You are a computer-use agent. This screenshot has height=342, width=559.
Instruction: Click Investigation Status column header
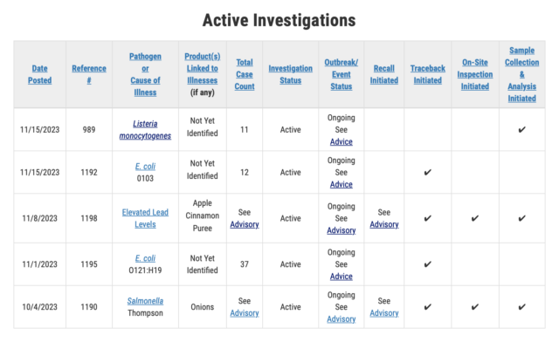click(291, 74)
